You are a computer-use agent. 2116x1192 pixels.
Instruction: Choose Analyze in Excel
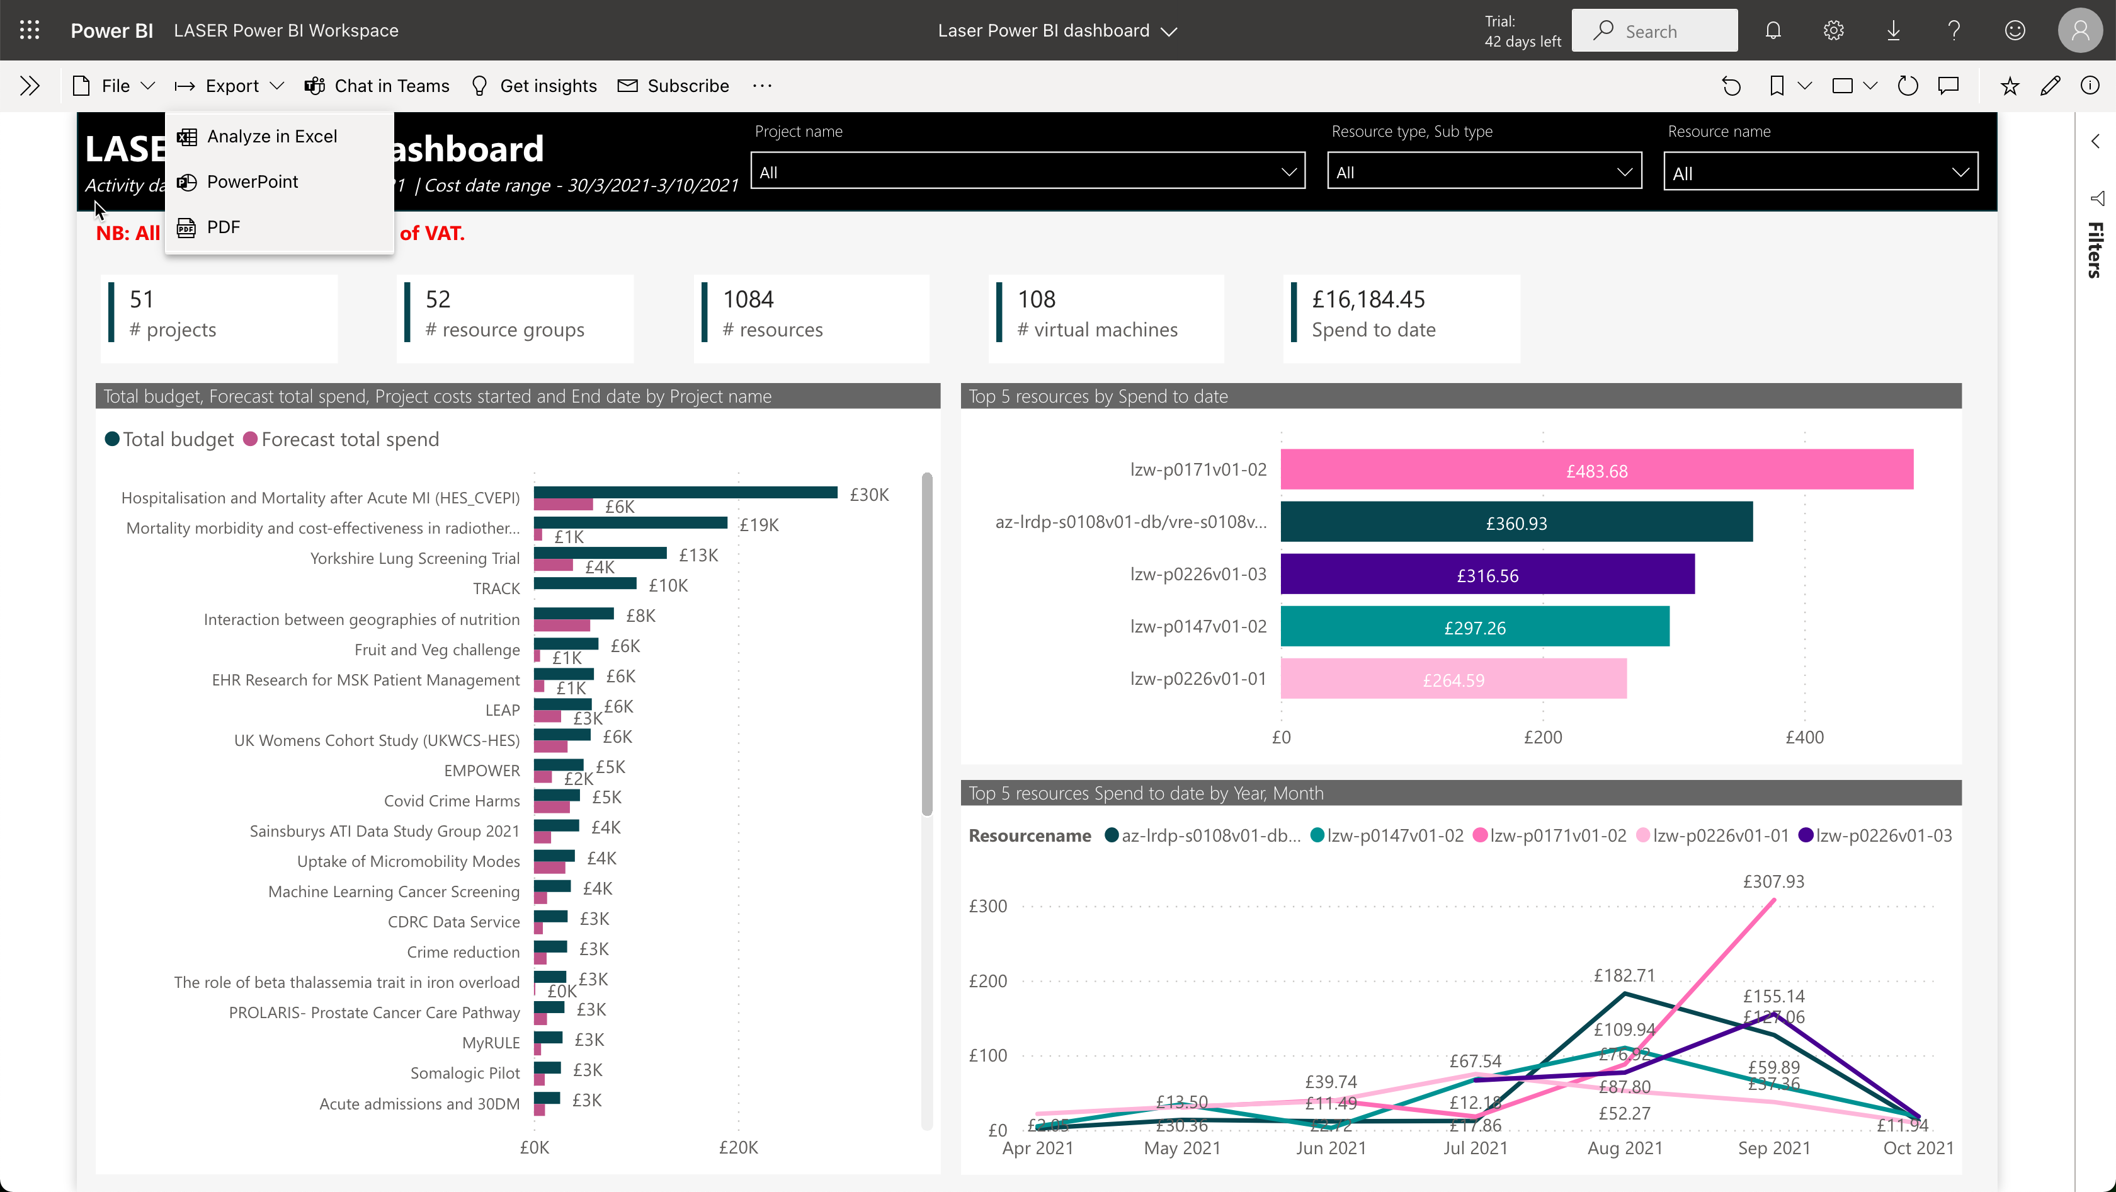coord(278,136)
